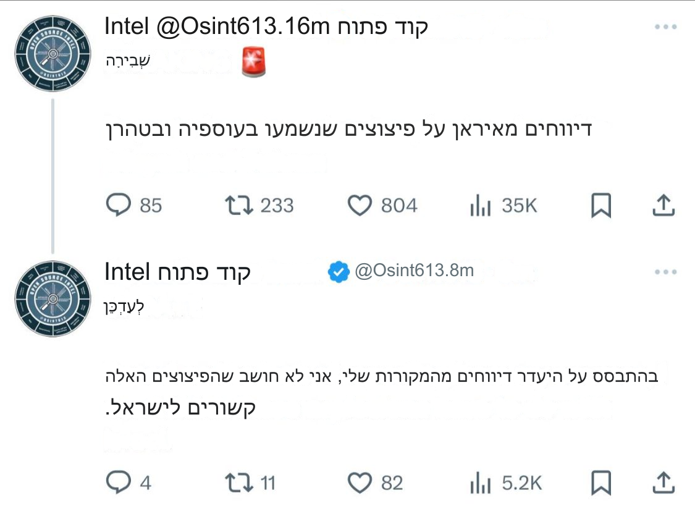Screen dimensions: 695x514
Task: Share the second tweet
Action: point(662,482)
